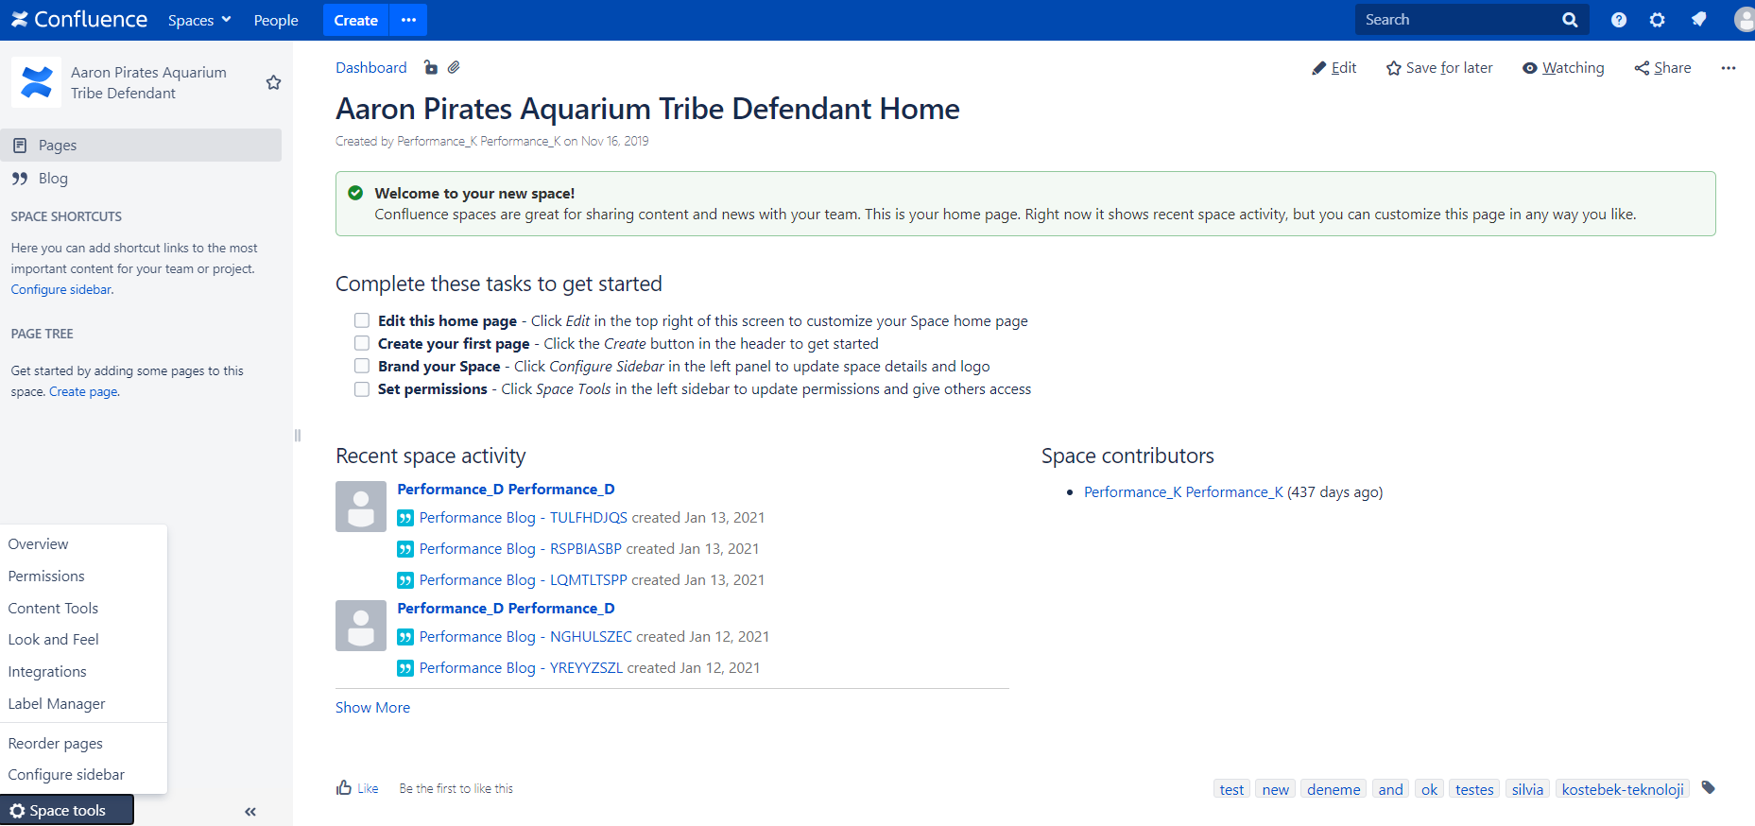Click blog icon beside TULFHDJQS entry
The height and width of the screenshot is (826, 1755).
point(405,518)
